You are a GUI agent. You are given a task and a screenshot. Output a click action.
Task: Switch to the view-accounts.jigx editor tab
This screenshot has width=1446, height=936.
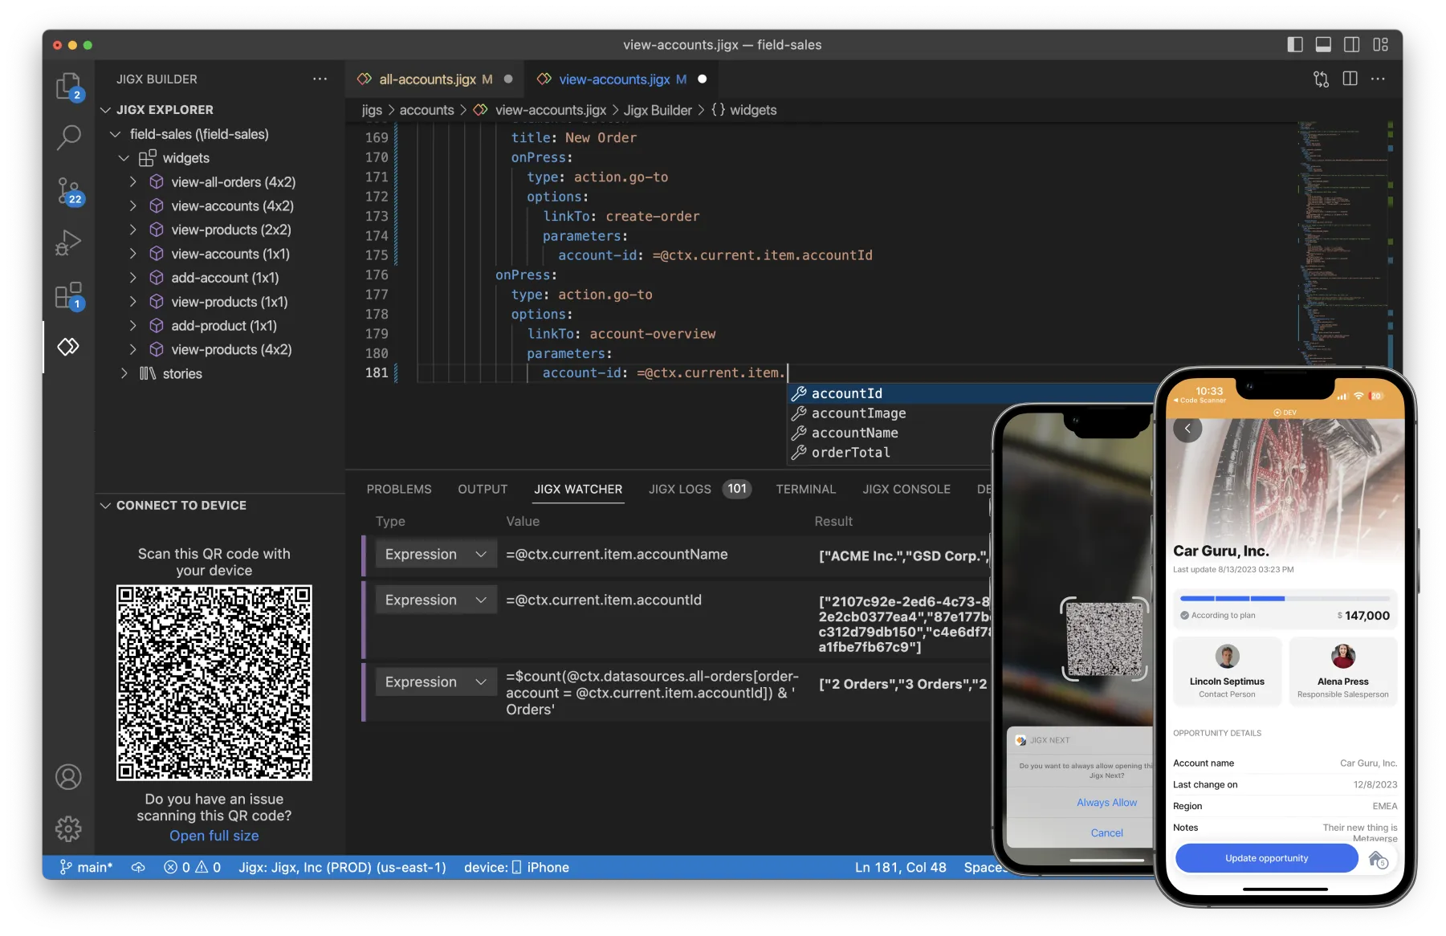621,79
